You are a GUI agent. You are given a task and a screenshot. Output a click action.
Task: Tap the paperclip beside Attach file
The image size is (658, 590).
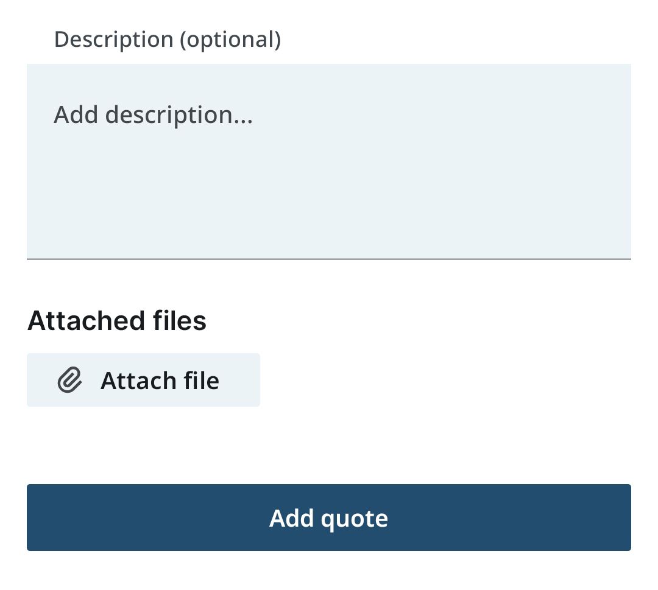69,380
